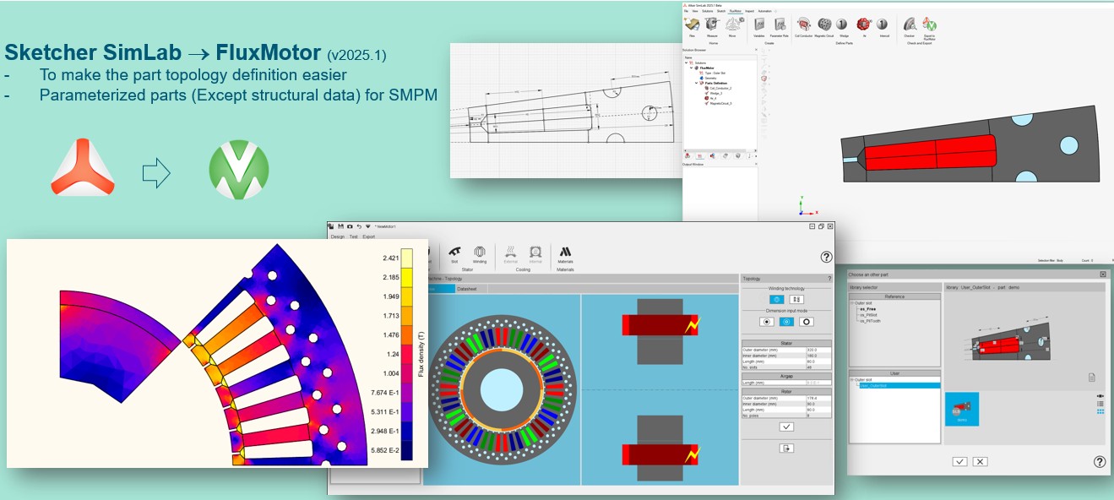This screenshot has height=500, width=1114.
Task: Click 1.476 orange swatch in legend
Action: pos(406,335)
